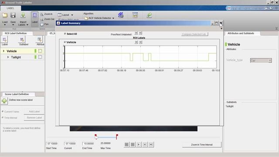This screenshot has height=157, width=279.
Task: Step to the next frame
Action: tap(145, 144)
